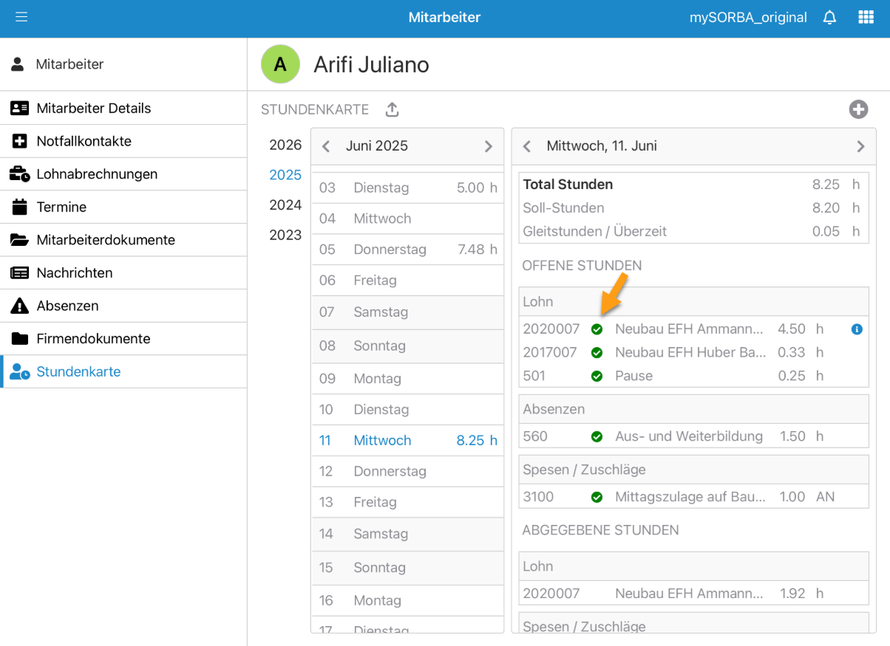The height and width of the screenshot is (646, 890).
Task: Select year 2026
Action: (285, 145)
